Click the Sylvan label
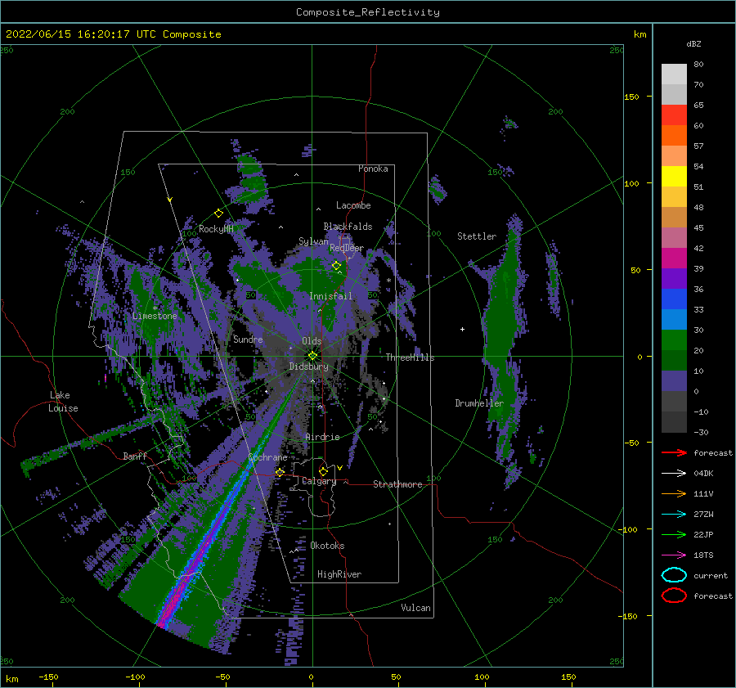This screenshot has height=688, width=736. tap(313, 242)
